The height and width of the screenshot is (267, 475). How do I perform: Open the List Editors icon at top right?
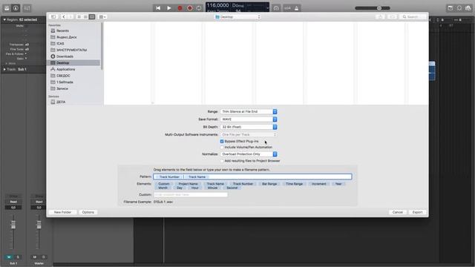[451, 8]
